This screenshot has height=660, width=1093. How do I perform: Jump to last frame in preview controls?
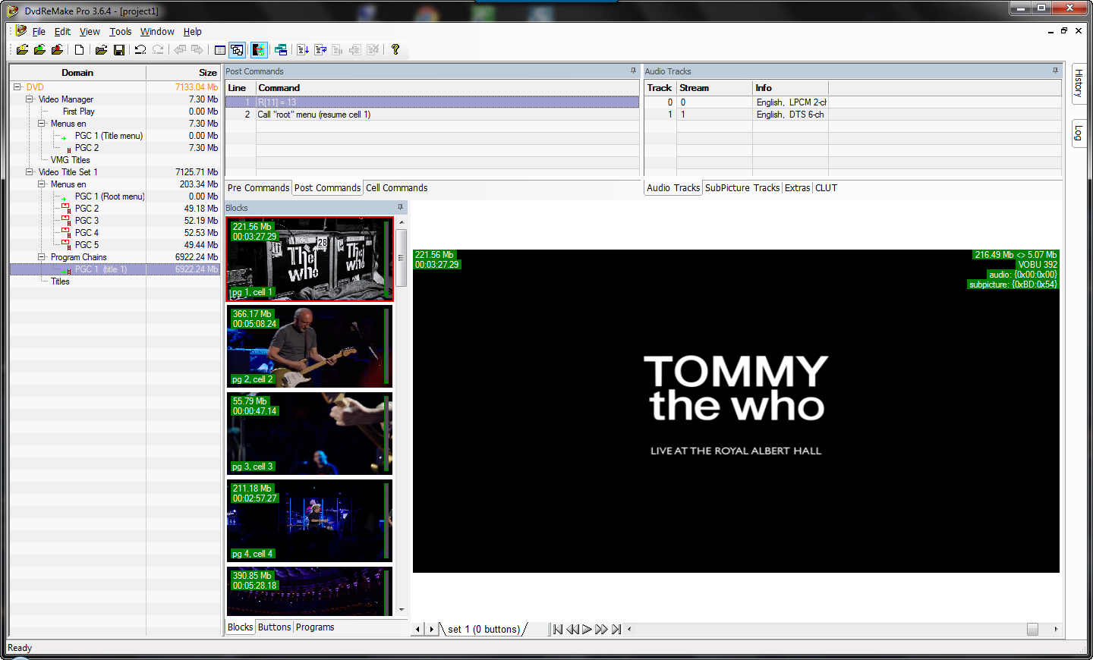click(x=616, y=629)
